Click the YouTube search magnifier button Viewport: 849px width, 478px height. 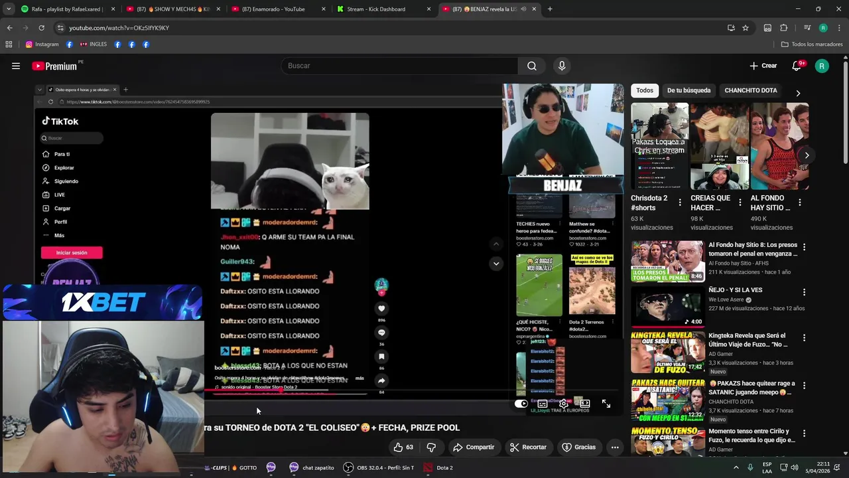click(532, 66)
